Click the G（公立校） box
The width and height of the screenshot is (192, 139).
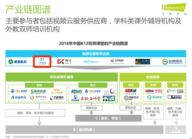click(x=176, y=130)
